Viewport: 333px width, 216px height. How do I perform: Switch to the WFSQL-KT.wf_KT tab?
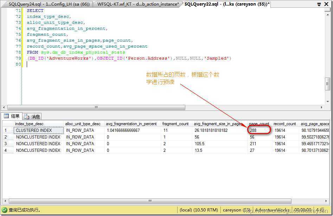point(137,4)
